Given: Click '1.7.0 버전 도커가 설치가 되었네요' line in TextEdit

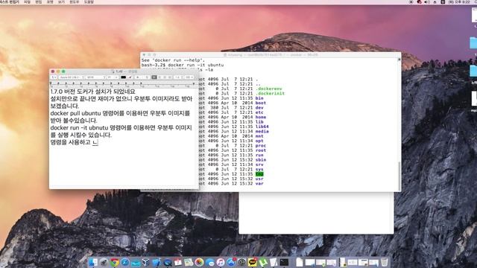Looking at the screenshot, I should [92, 92].
